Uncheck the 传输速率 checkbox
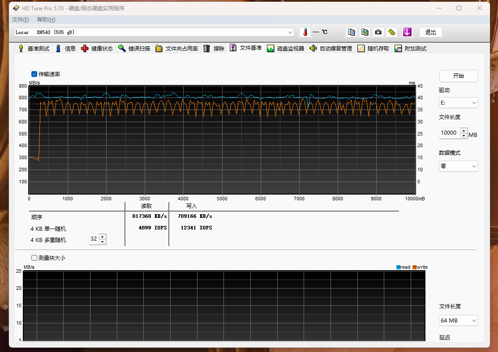 34,74
